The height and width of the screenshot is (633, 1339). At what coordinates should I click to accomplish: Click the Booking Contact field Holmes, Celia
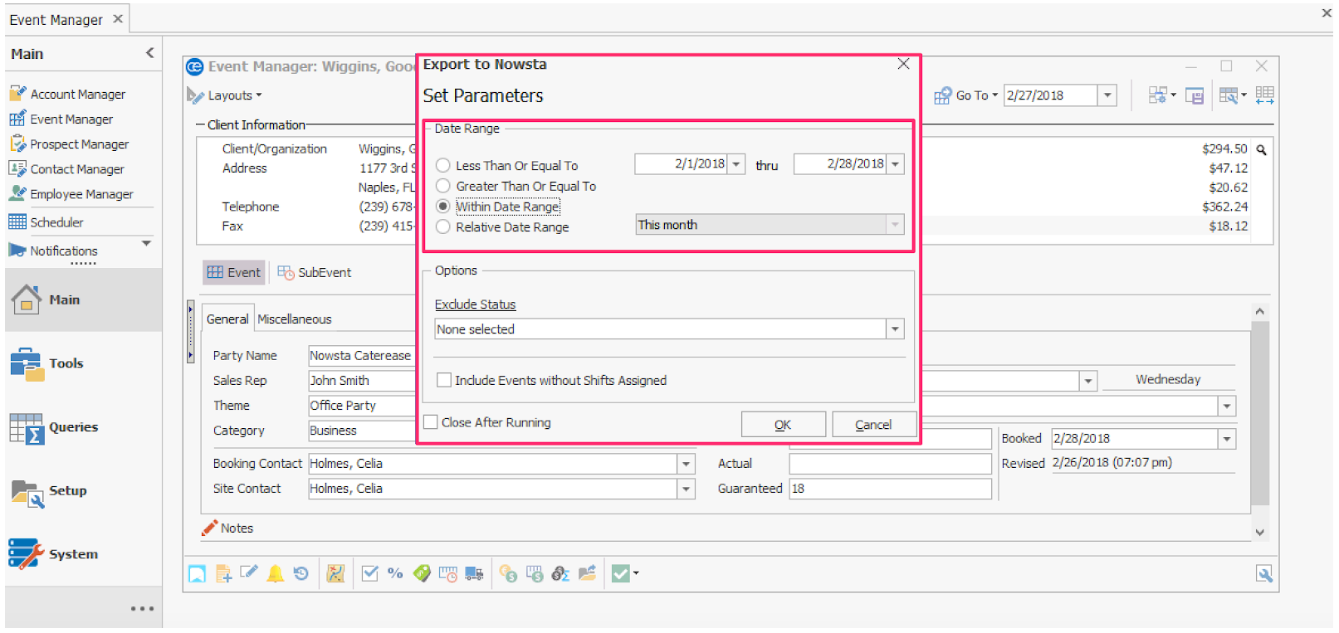493,464
